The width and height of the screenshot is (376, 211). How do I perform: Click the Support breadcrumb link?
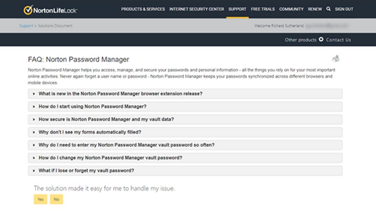[x=26, y=26]
